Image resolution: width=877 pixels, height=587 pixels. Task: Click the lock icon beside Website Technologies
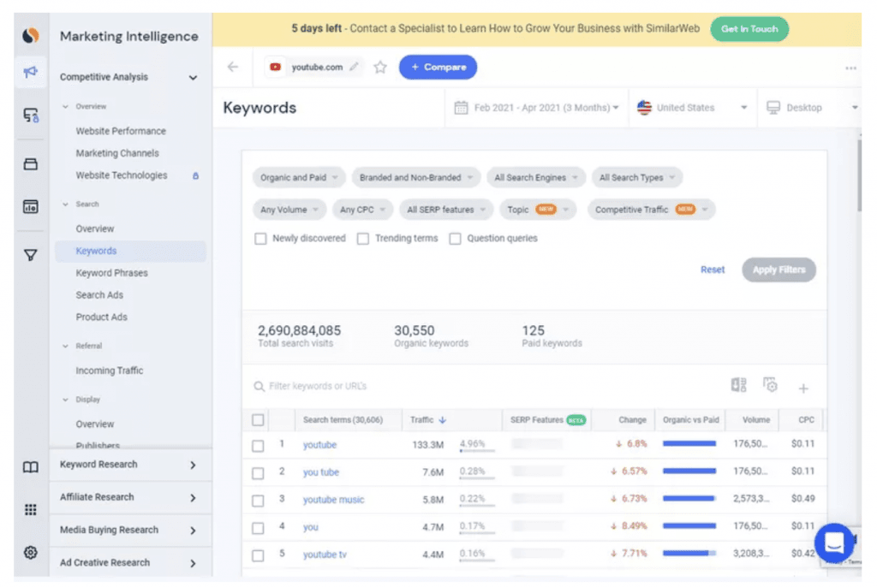tap(196, 175)
